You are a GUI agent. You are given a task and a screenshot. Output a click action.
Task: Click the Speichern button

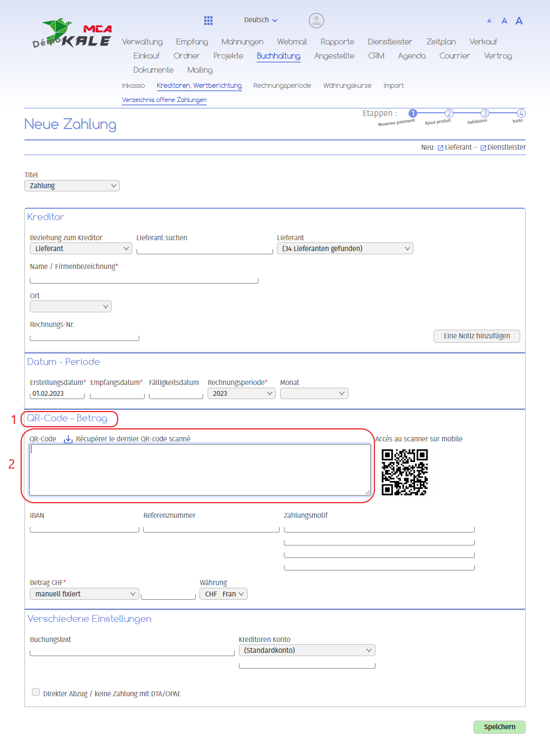click(499, 727)
